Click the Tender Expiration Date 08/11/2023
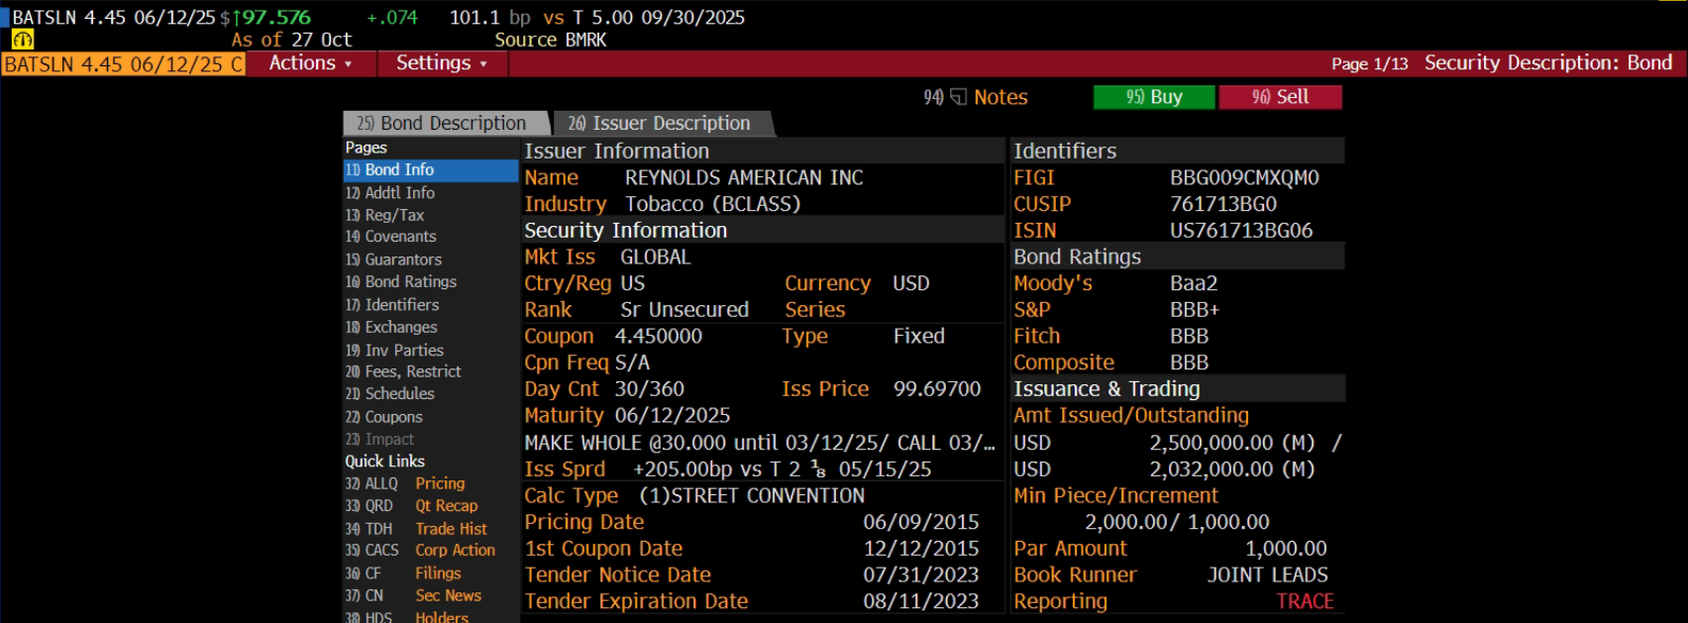This screenshot has width=1688, height=623. click(920, 601)
